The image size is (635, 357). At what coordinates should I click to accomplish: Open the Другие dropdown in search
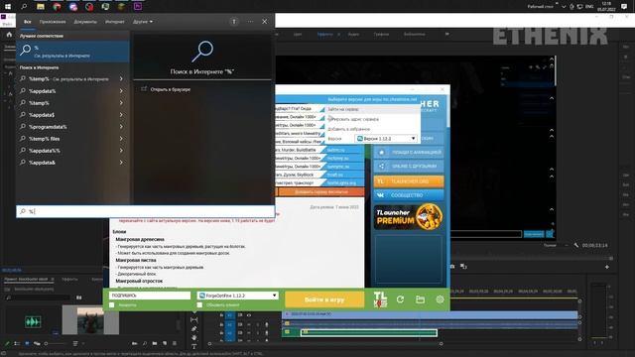click(x=143, y=22)
